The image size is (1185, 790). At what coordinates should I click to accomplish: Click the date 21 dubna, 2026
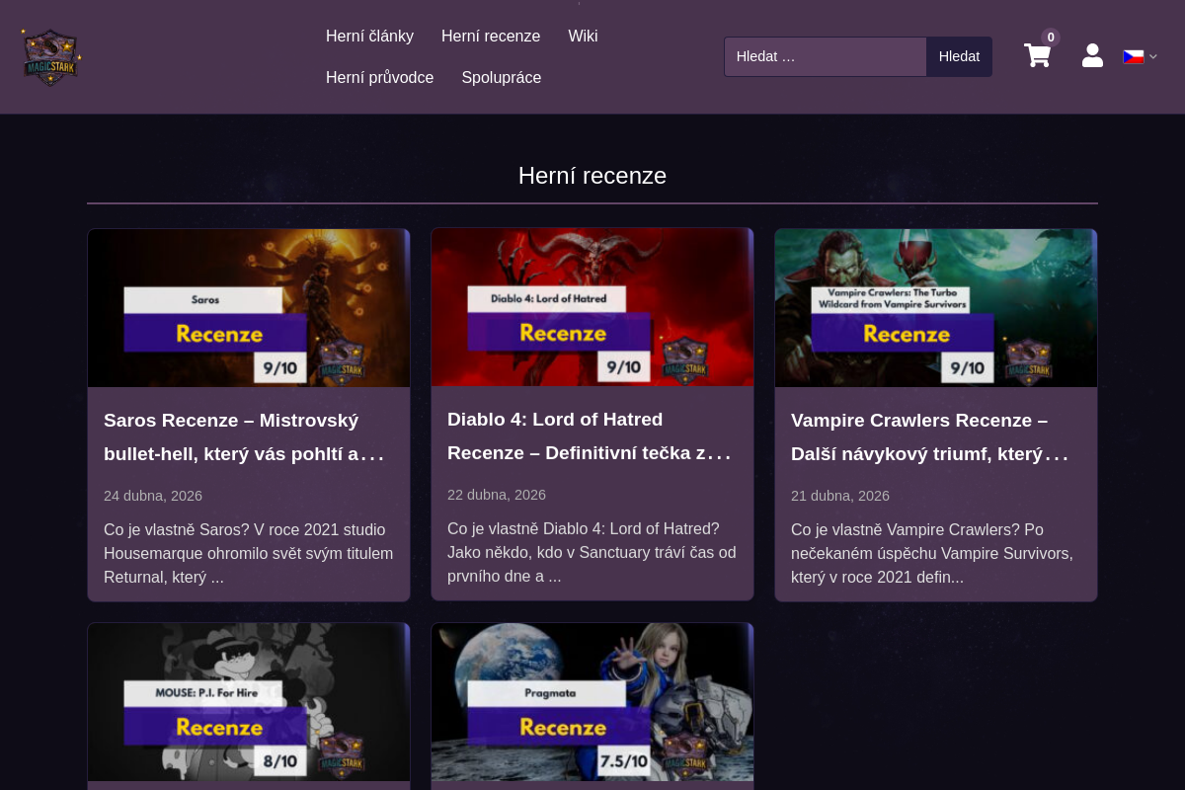pyautogui.click(x=840, y=496)
